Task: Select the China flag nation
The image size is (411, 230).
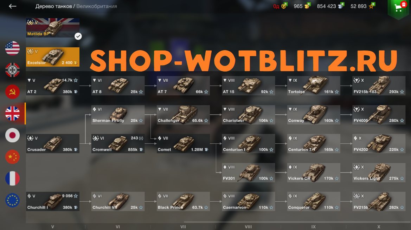Action: point(12,157)
